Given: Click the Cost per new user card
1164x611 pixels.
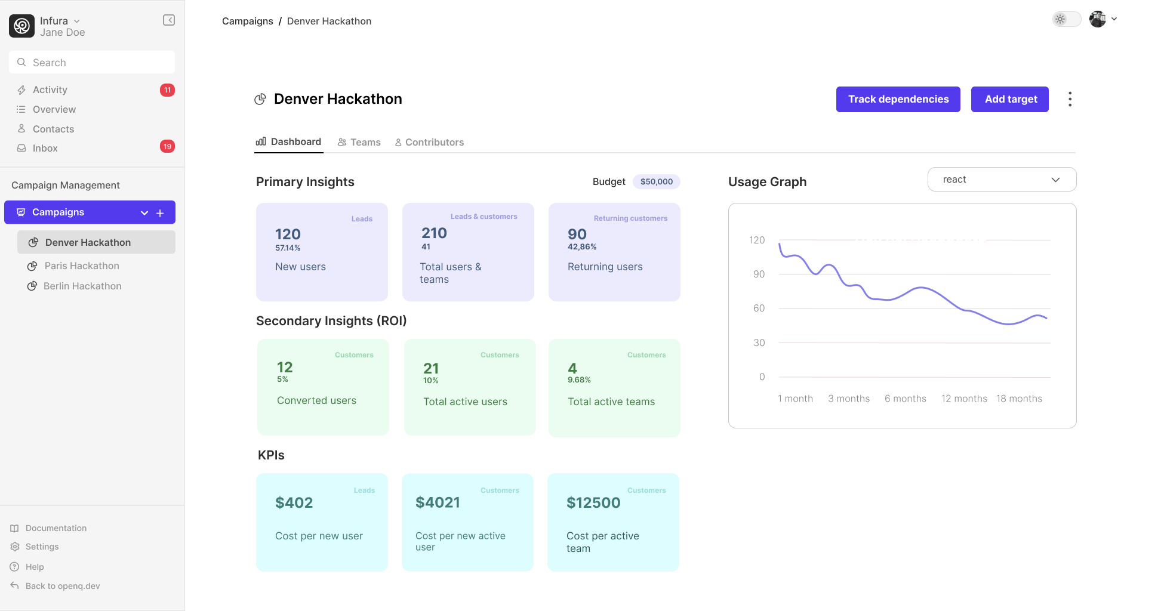Looking at the screenshot, I should point(322,522).
